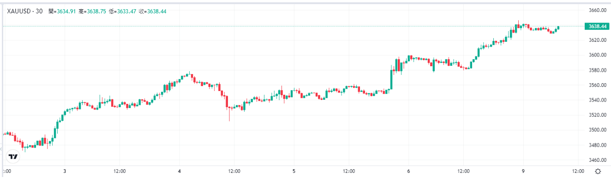This screenshot has height=183, width=611.
Task: Click the tall green candle before date 6
Action: pos(391,78)
